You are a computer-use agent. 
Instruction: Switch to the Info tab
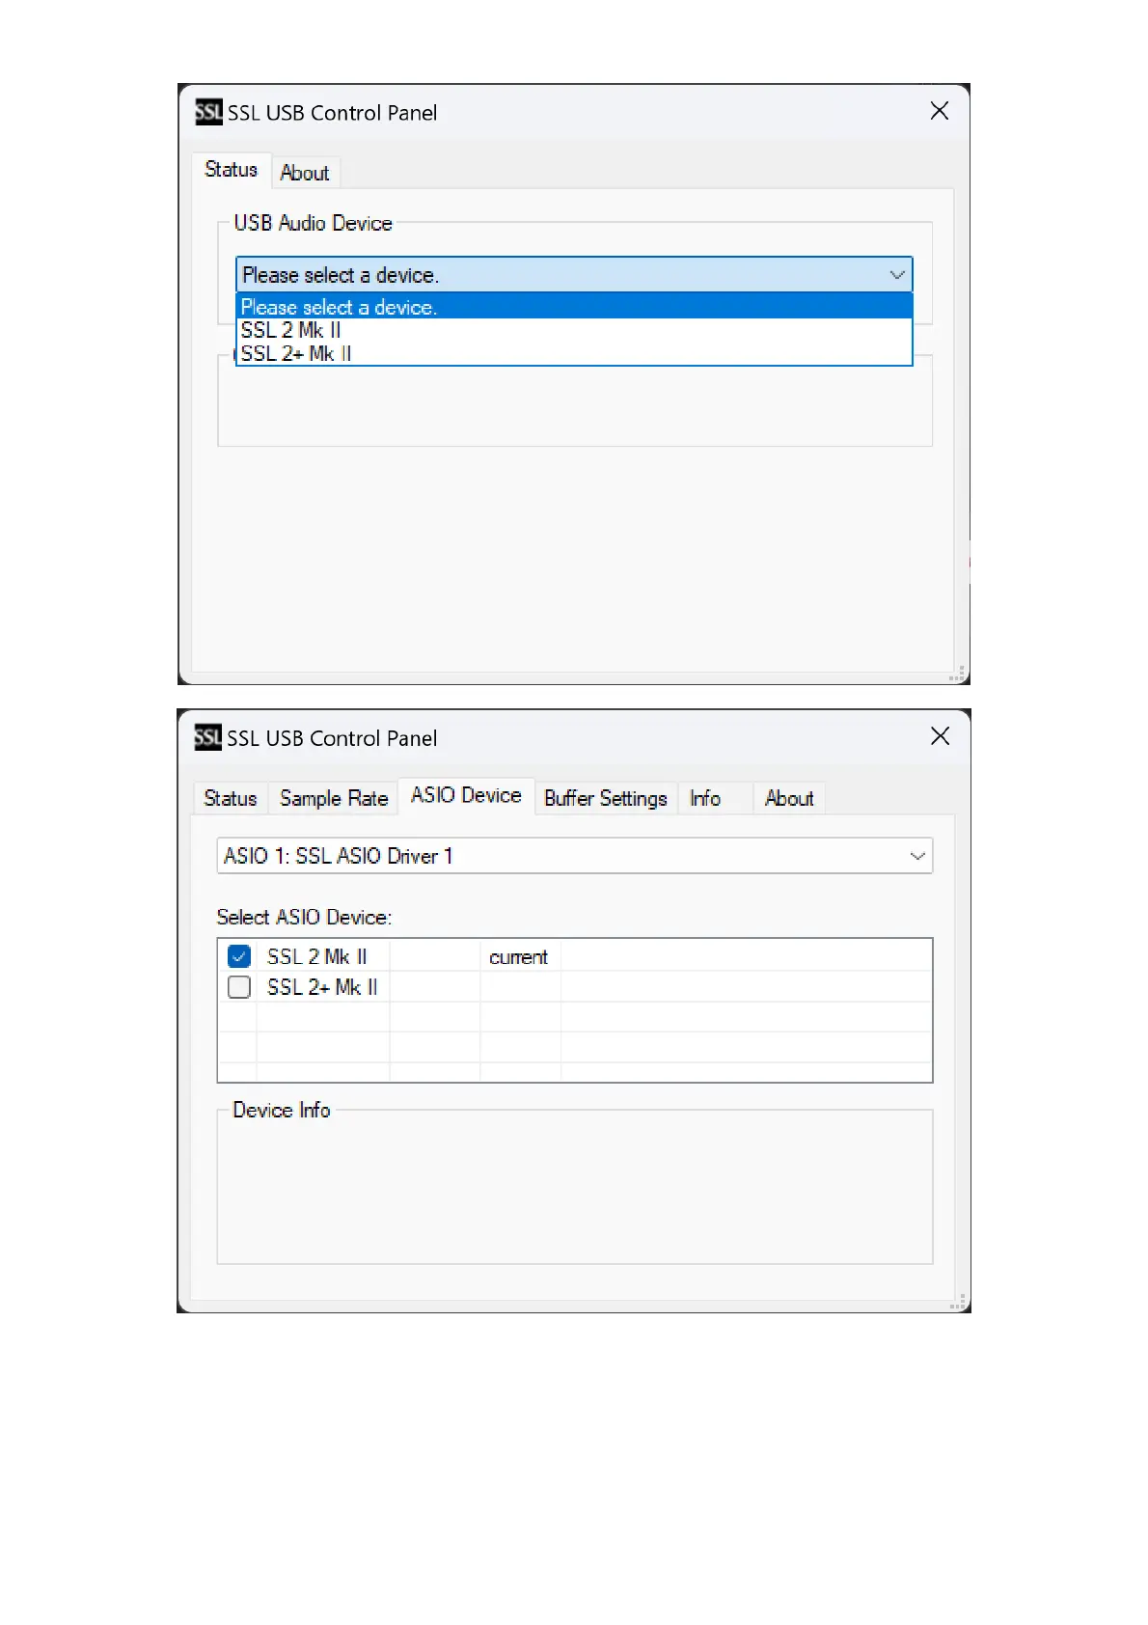(705, 799)
